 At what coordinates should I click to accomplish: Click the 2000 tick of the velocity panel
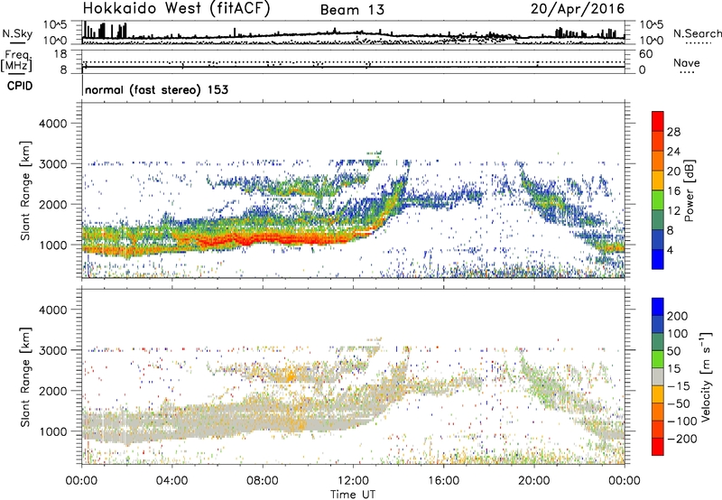pyautogui.click(x=53, y=391)
